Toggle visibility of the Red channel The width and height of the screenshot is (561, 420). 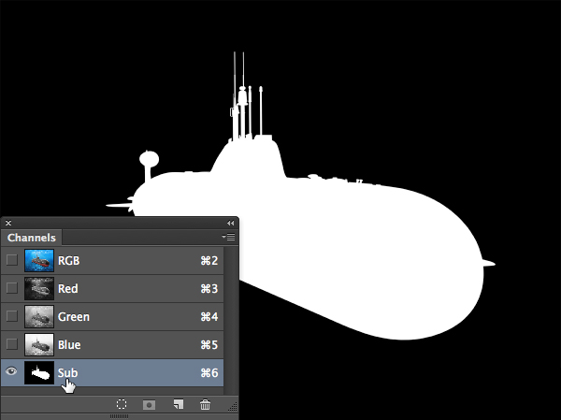coord(12,288)
